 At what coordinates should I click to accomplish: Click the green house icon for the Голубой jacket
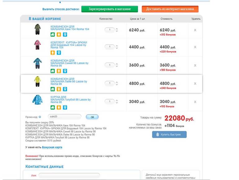click(52, 107)
